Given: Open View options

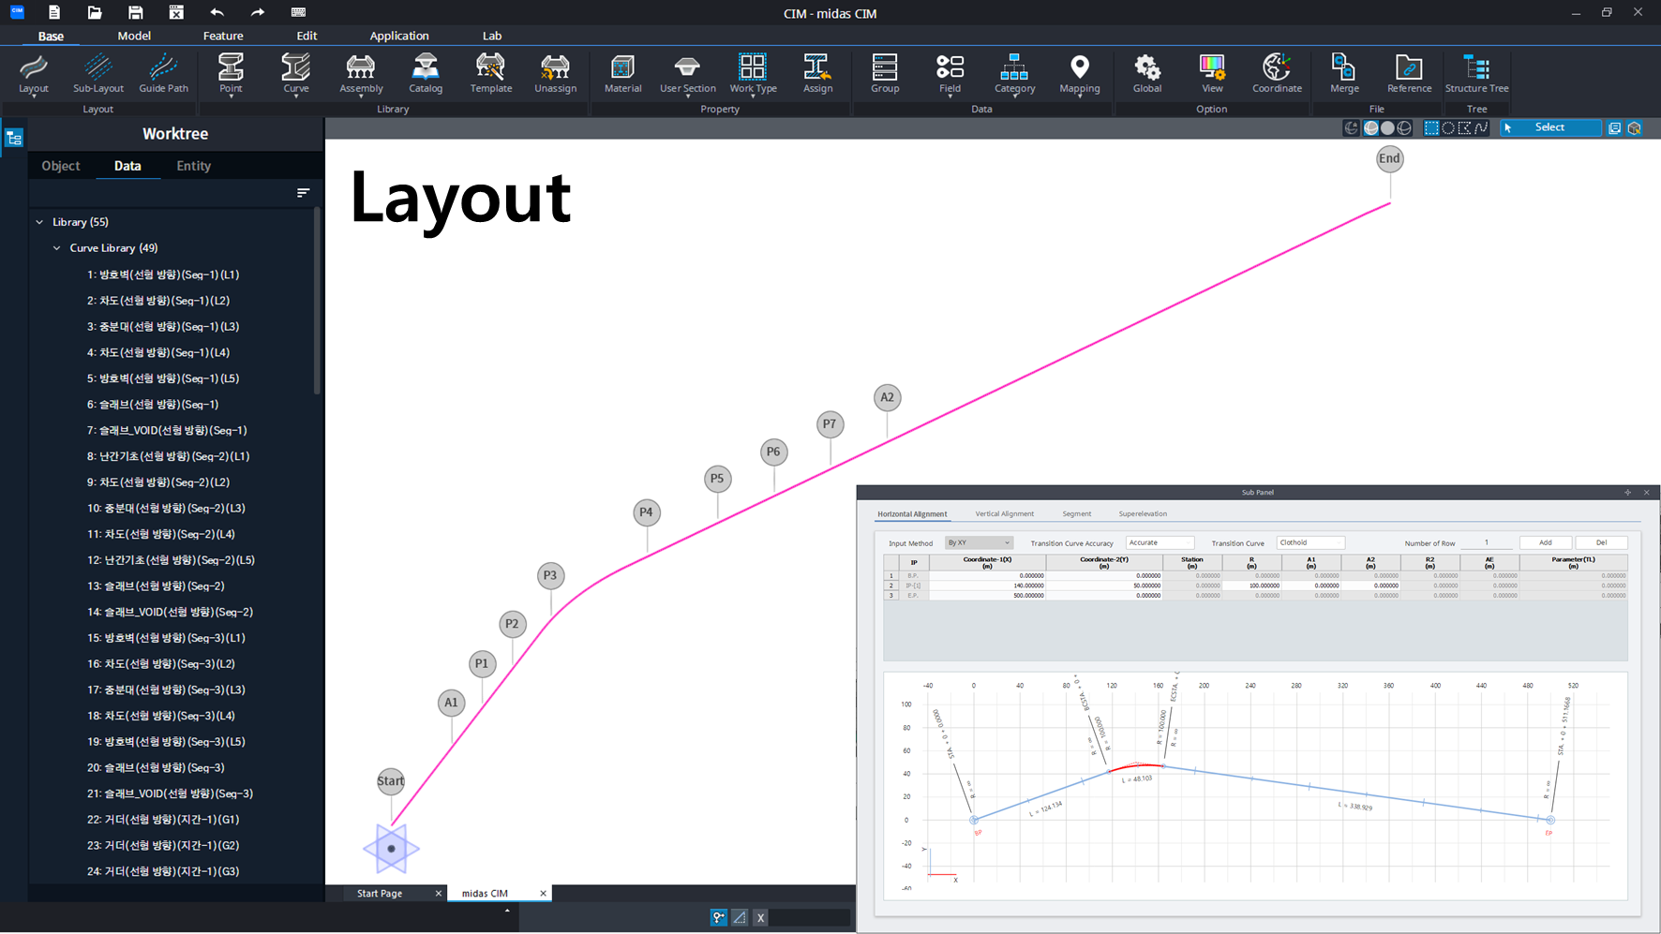Looking at the screenshot, I should pyautogui.click(x=1212, y=74).
